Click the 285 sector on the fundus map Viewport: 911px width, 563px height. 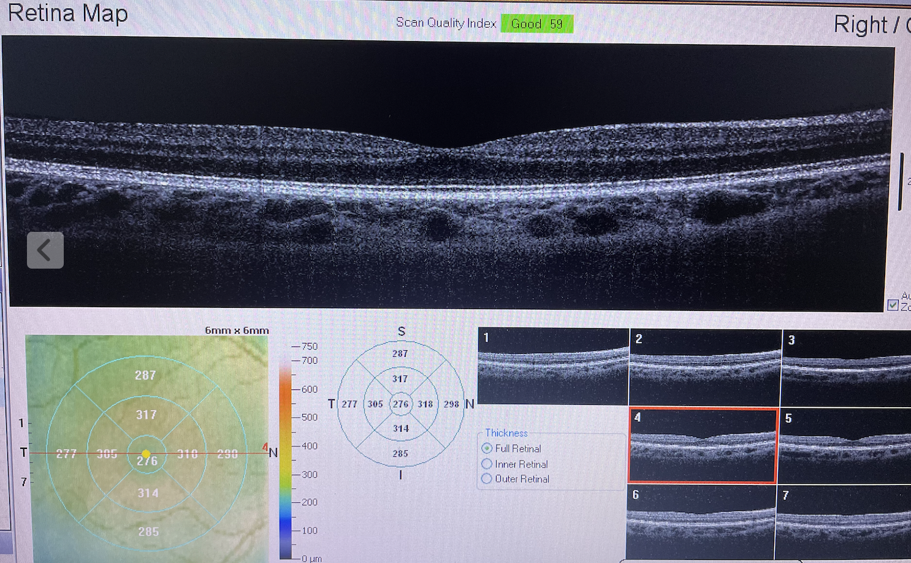coord(148,532)
